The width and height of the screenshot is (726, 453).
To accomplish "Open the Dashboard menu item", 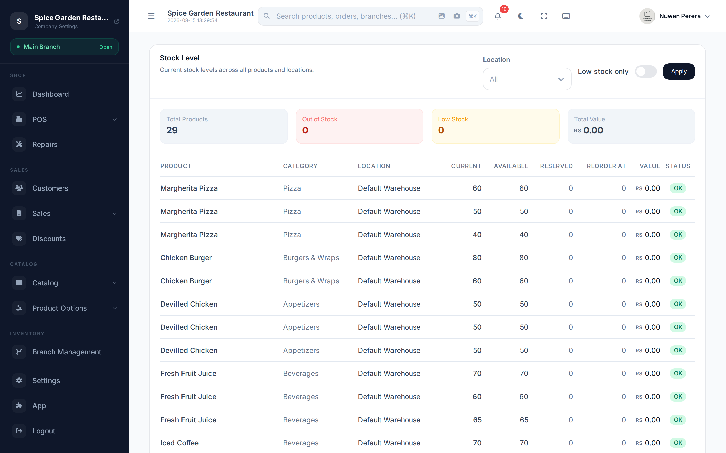I will (x=65, y=94).
